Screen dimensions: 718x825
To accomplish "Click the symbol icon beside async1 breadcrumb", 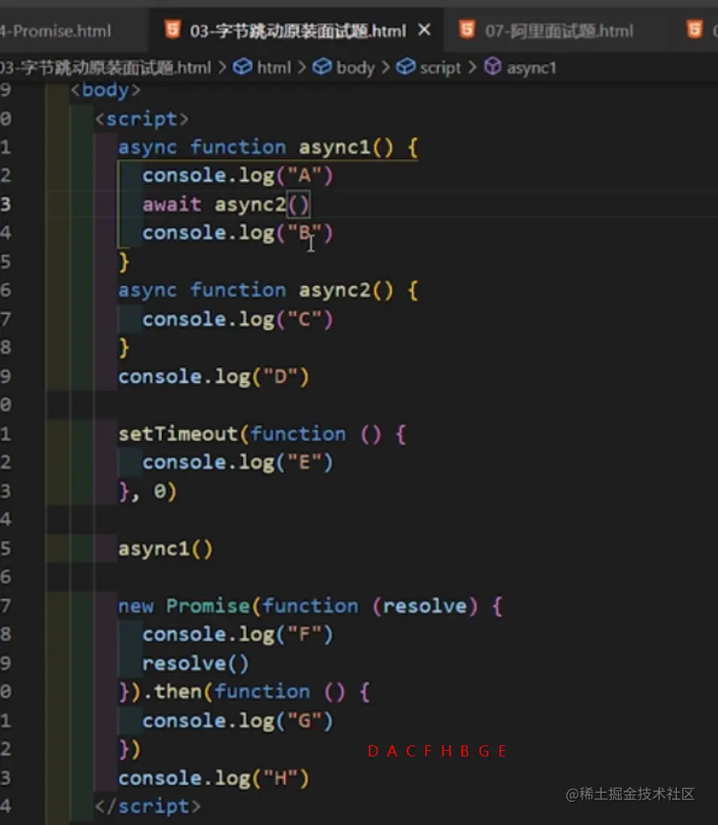I will tap(493, 66).
